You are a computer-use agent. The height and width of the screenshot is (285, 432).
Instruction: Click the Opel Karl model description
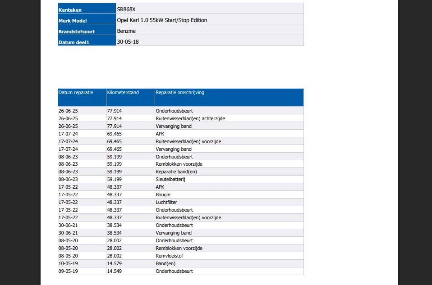pos(162,20)
